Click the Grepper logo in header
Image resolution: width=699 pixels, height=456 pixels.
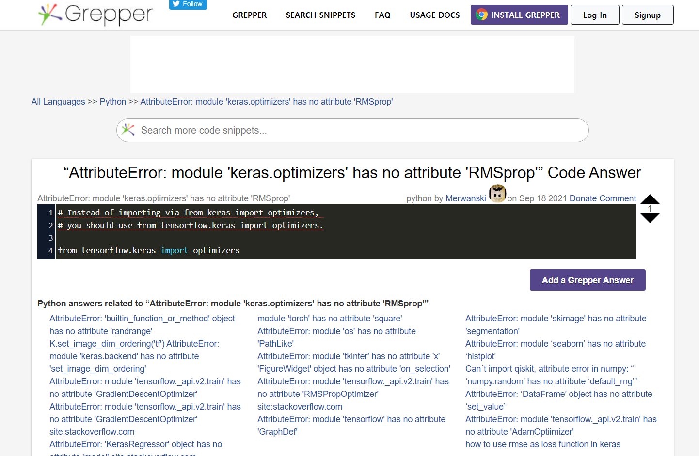pyautogui.click(x=95, y=15)
